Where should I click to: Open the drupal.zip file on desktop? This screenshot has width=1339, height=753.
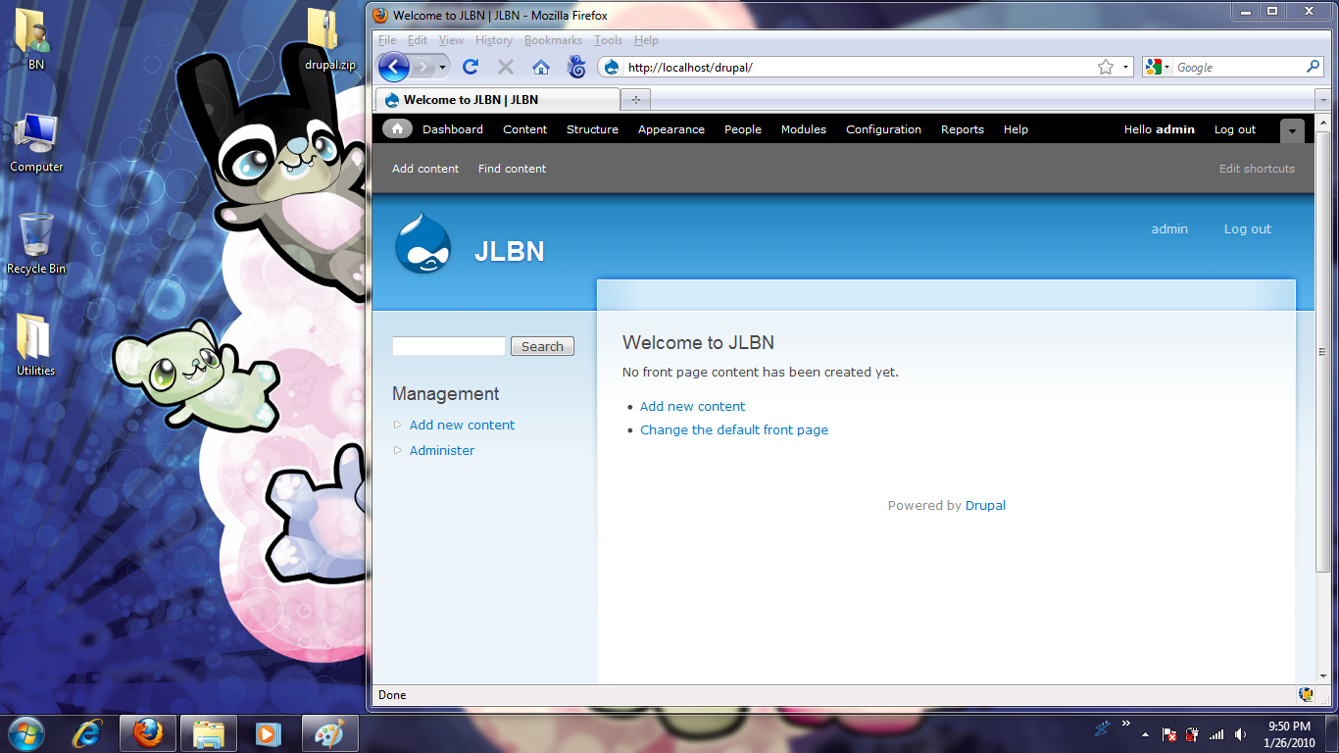pyautogui.click(x=328, y=41)
